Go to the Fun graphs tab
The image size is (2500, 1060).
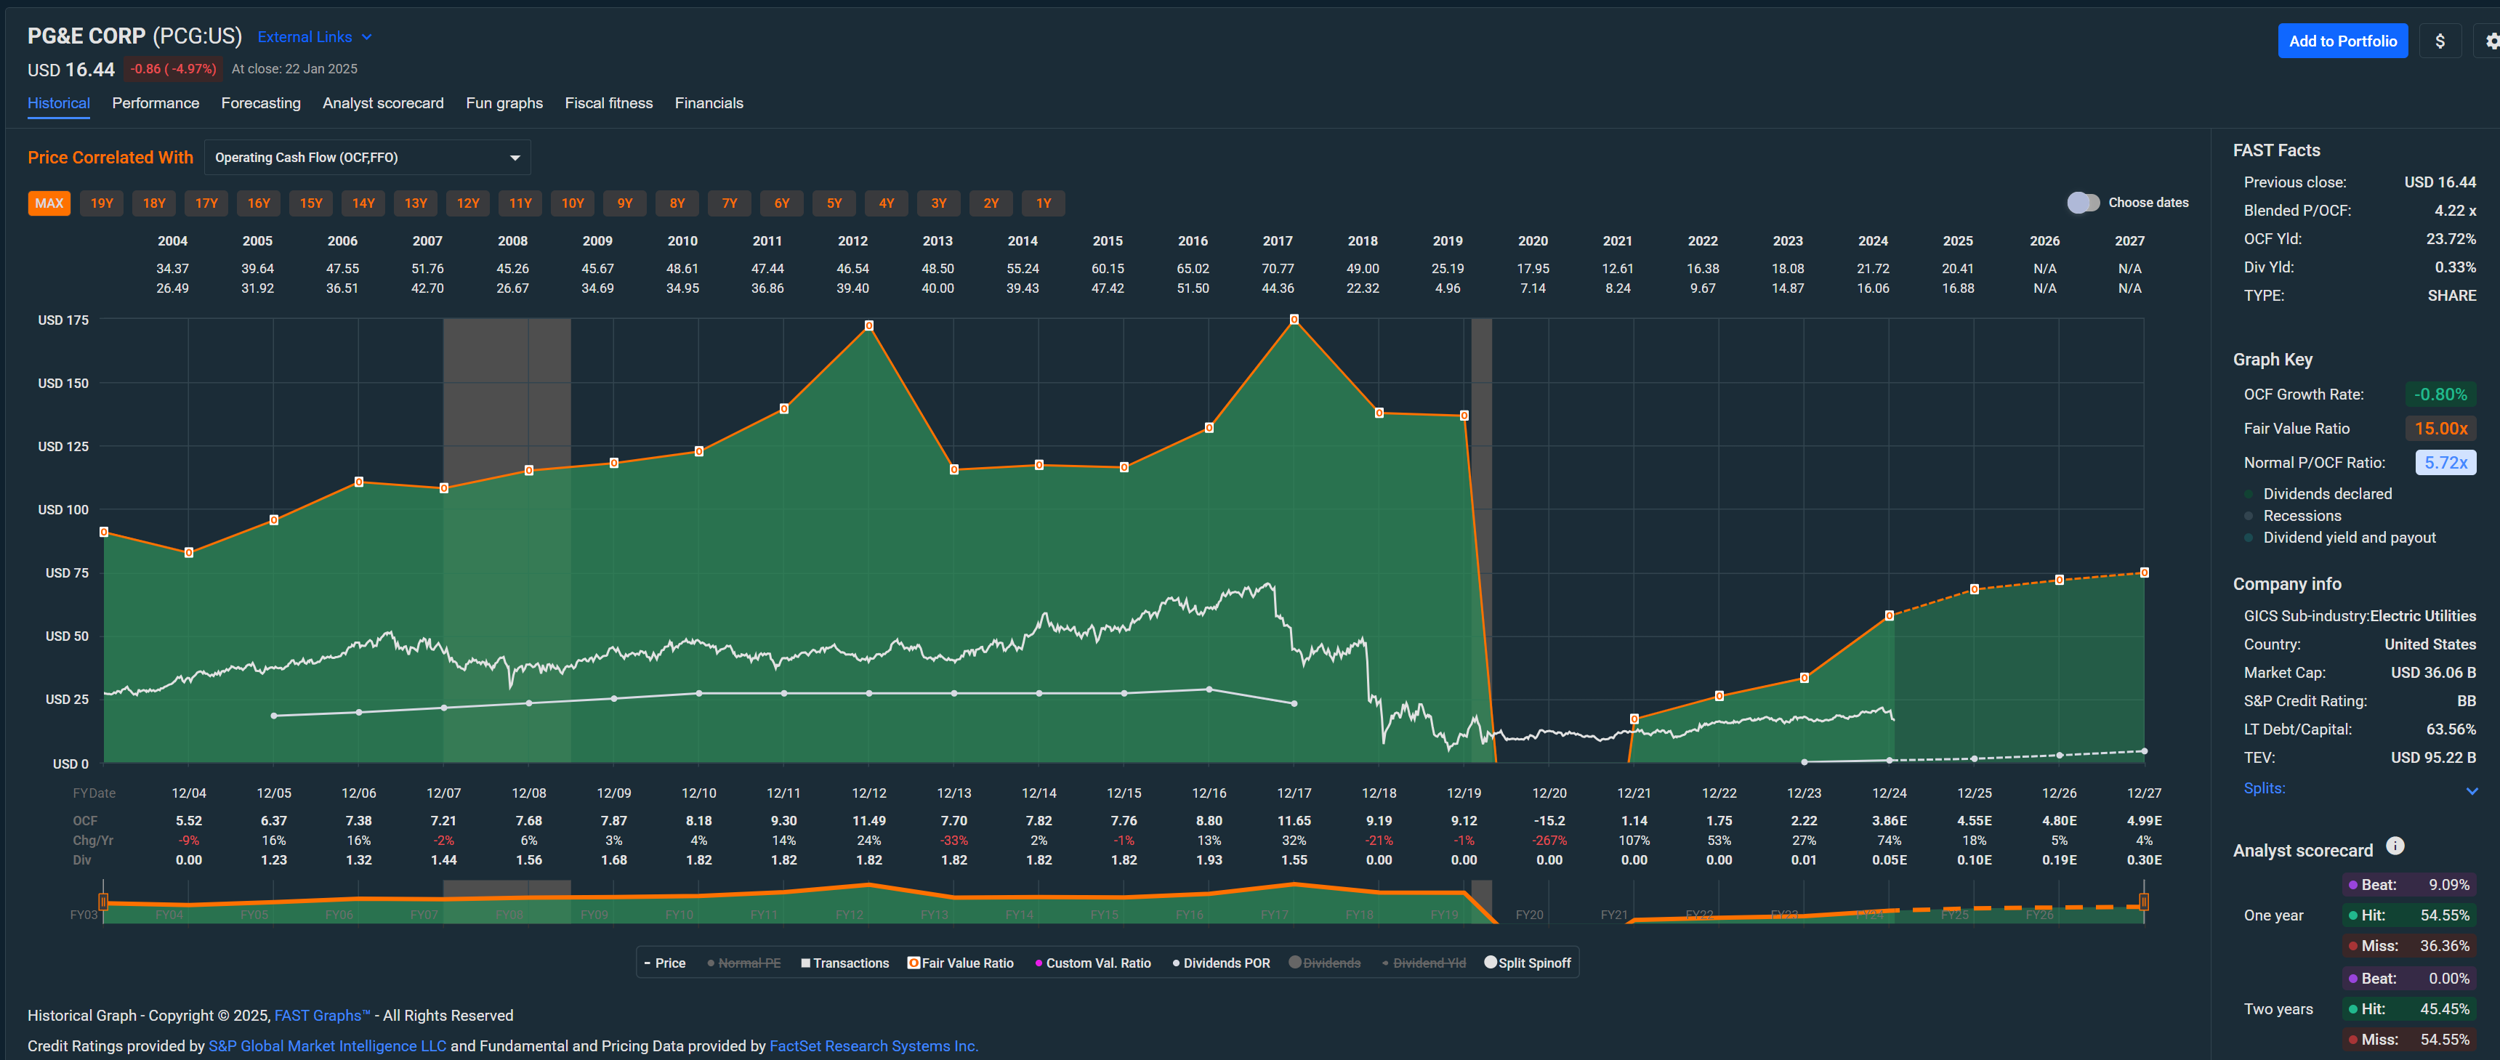click(504, 102)
